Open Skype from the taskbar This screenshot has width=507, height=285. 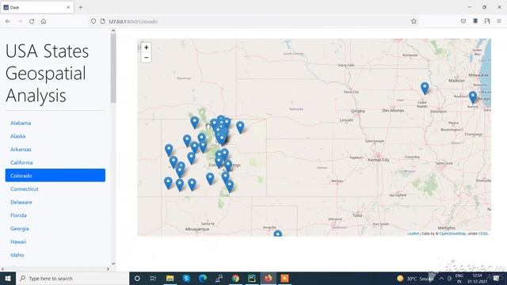click(x=186, y=278)
